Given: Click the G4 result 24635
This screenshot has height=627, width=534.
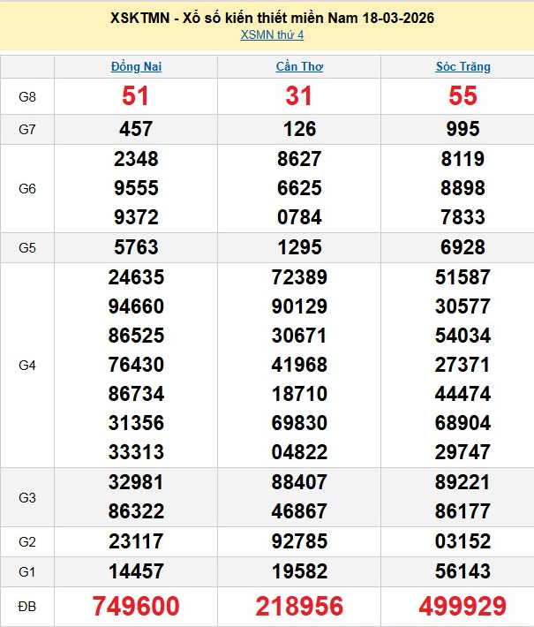Looking at the screenshot, I should coord(136,277).
